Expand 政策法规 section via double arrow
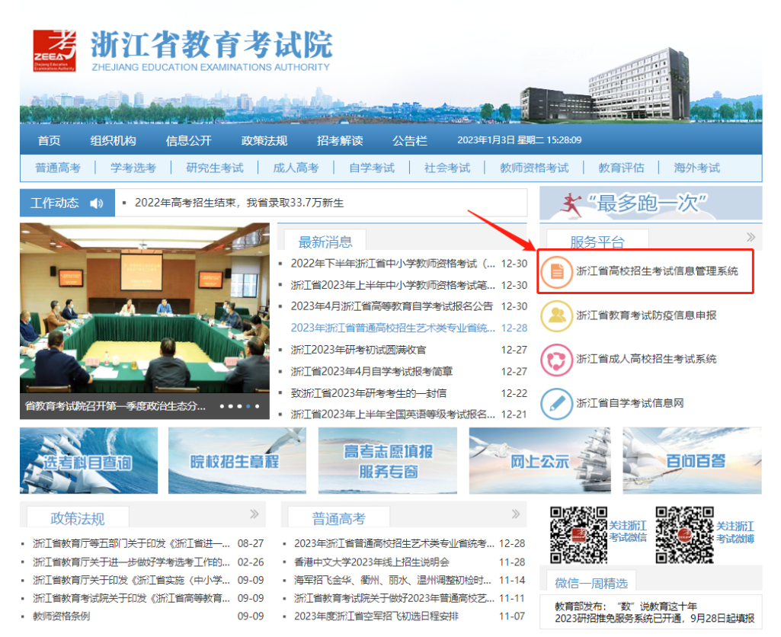This screenshot has height=637, width=781. tap(254, 514)
